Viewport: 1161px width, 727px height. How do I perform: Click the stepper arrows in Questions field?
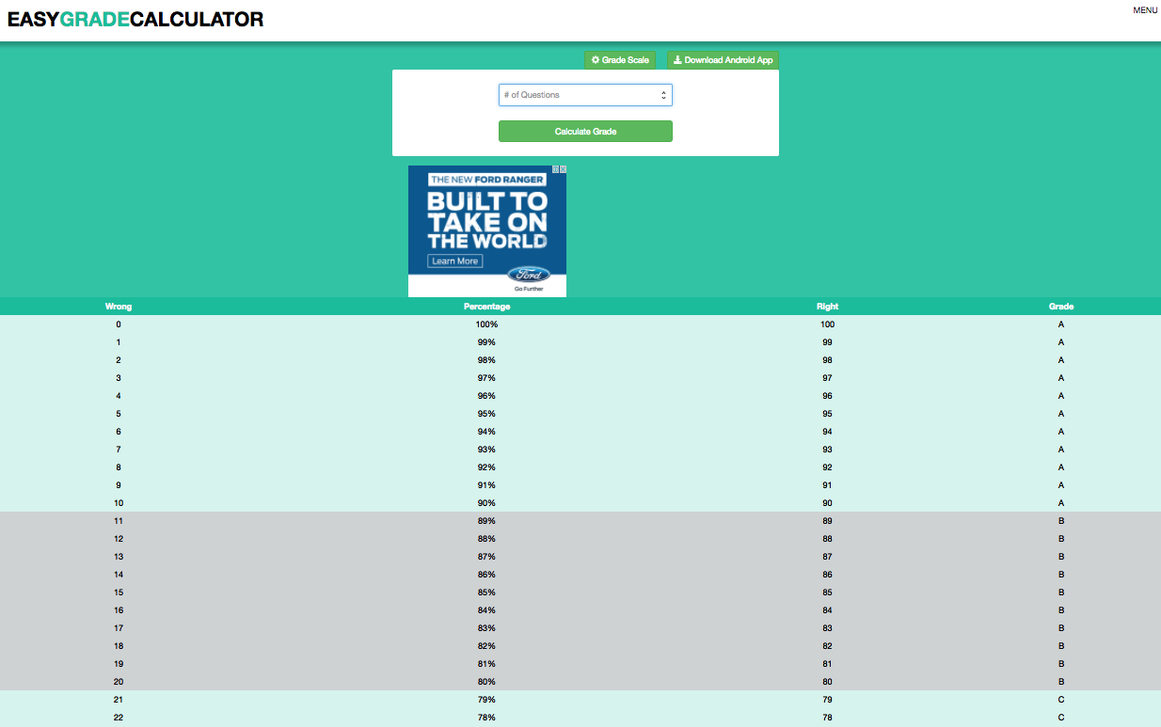[663, 95]
